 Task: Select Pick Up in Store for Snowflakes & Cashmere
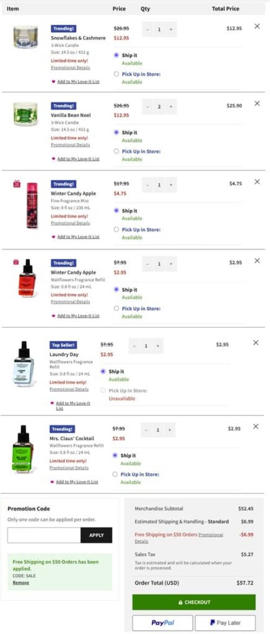point(116,74)
